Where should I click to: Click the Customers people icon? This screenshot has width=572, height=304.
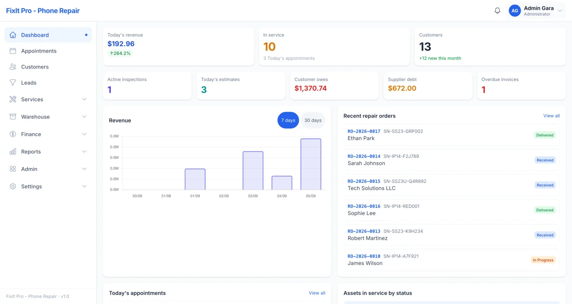(13, 67)
